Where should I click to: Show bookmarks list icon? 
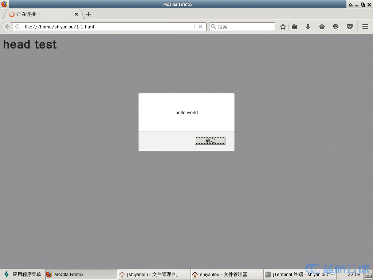[294, 27]
